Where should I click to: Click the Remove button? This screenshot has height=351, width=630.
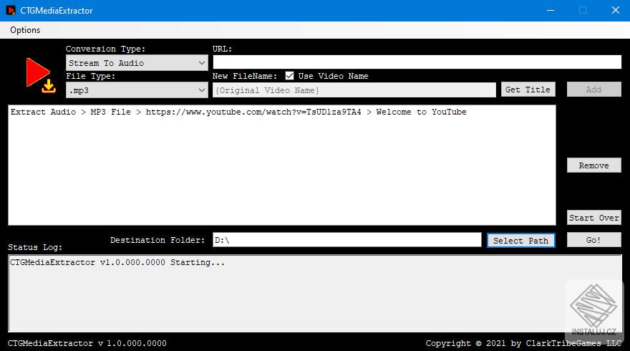click(593, 165)
